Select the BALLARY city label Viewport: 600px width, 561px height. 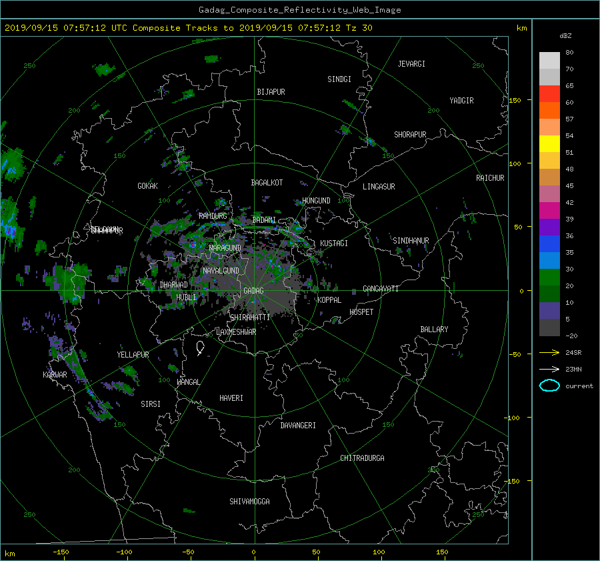434,330
